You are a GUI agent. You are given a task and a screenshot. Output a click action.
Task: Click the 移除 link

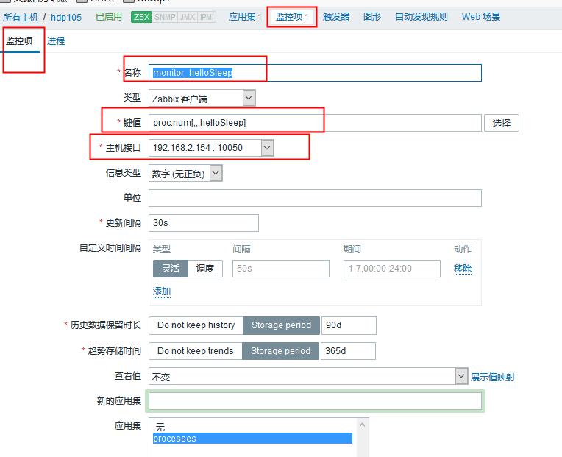(x=463, y=269)
